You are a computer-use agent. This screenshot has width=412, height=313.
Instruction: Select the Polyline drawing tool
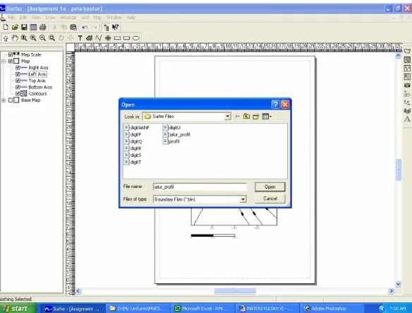tap(99, 38)
